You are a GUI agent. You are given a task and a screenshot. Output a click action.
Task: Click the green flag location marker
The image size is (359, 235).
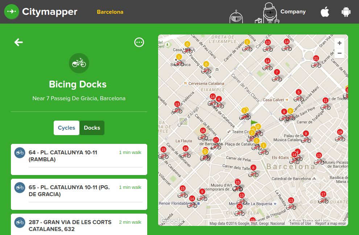254,123
